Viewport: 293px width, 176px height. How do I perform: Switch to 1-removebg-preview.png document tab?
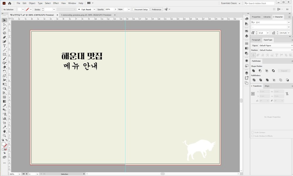[86, 15]
